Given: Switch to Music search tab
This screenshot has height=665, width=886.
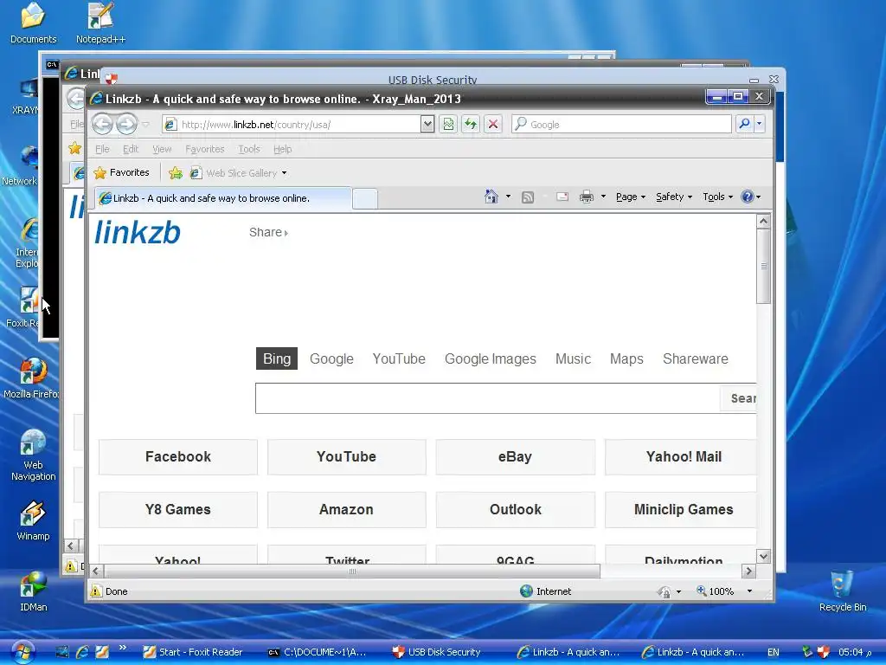Looking at the screenshot, I should click(x=573, y=359).
